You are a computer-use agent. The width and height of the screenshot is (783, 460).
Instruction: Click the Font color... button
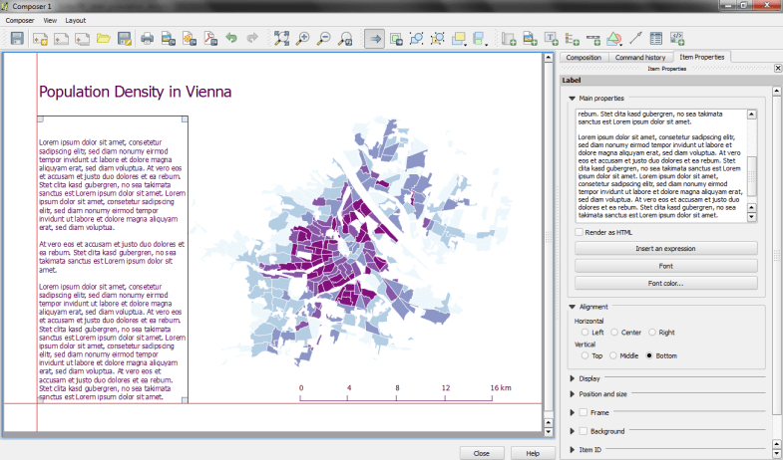[x=666, y=284]
